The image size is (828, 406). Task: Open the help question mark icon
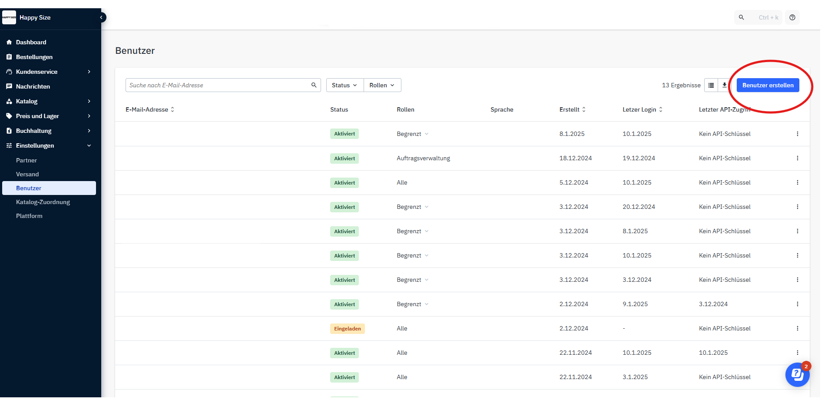(792, 17)
